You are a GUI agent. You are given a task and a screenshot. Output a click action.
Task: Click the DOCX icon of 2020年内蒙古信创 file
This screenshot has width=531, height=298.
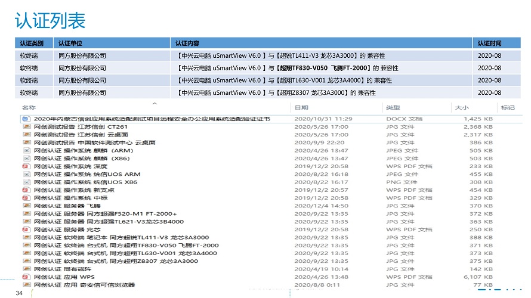coord(26,119)
